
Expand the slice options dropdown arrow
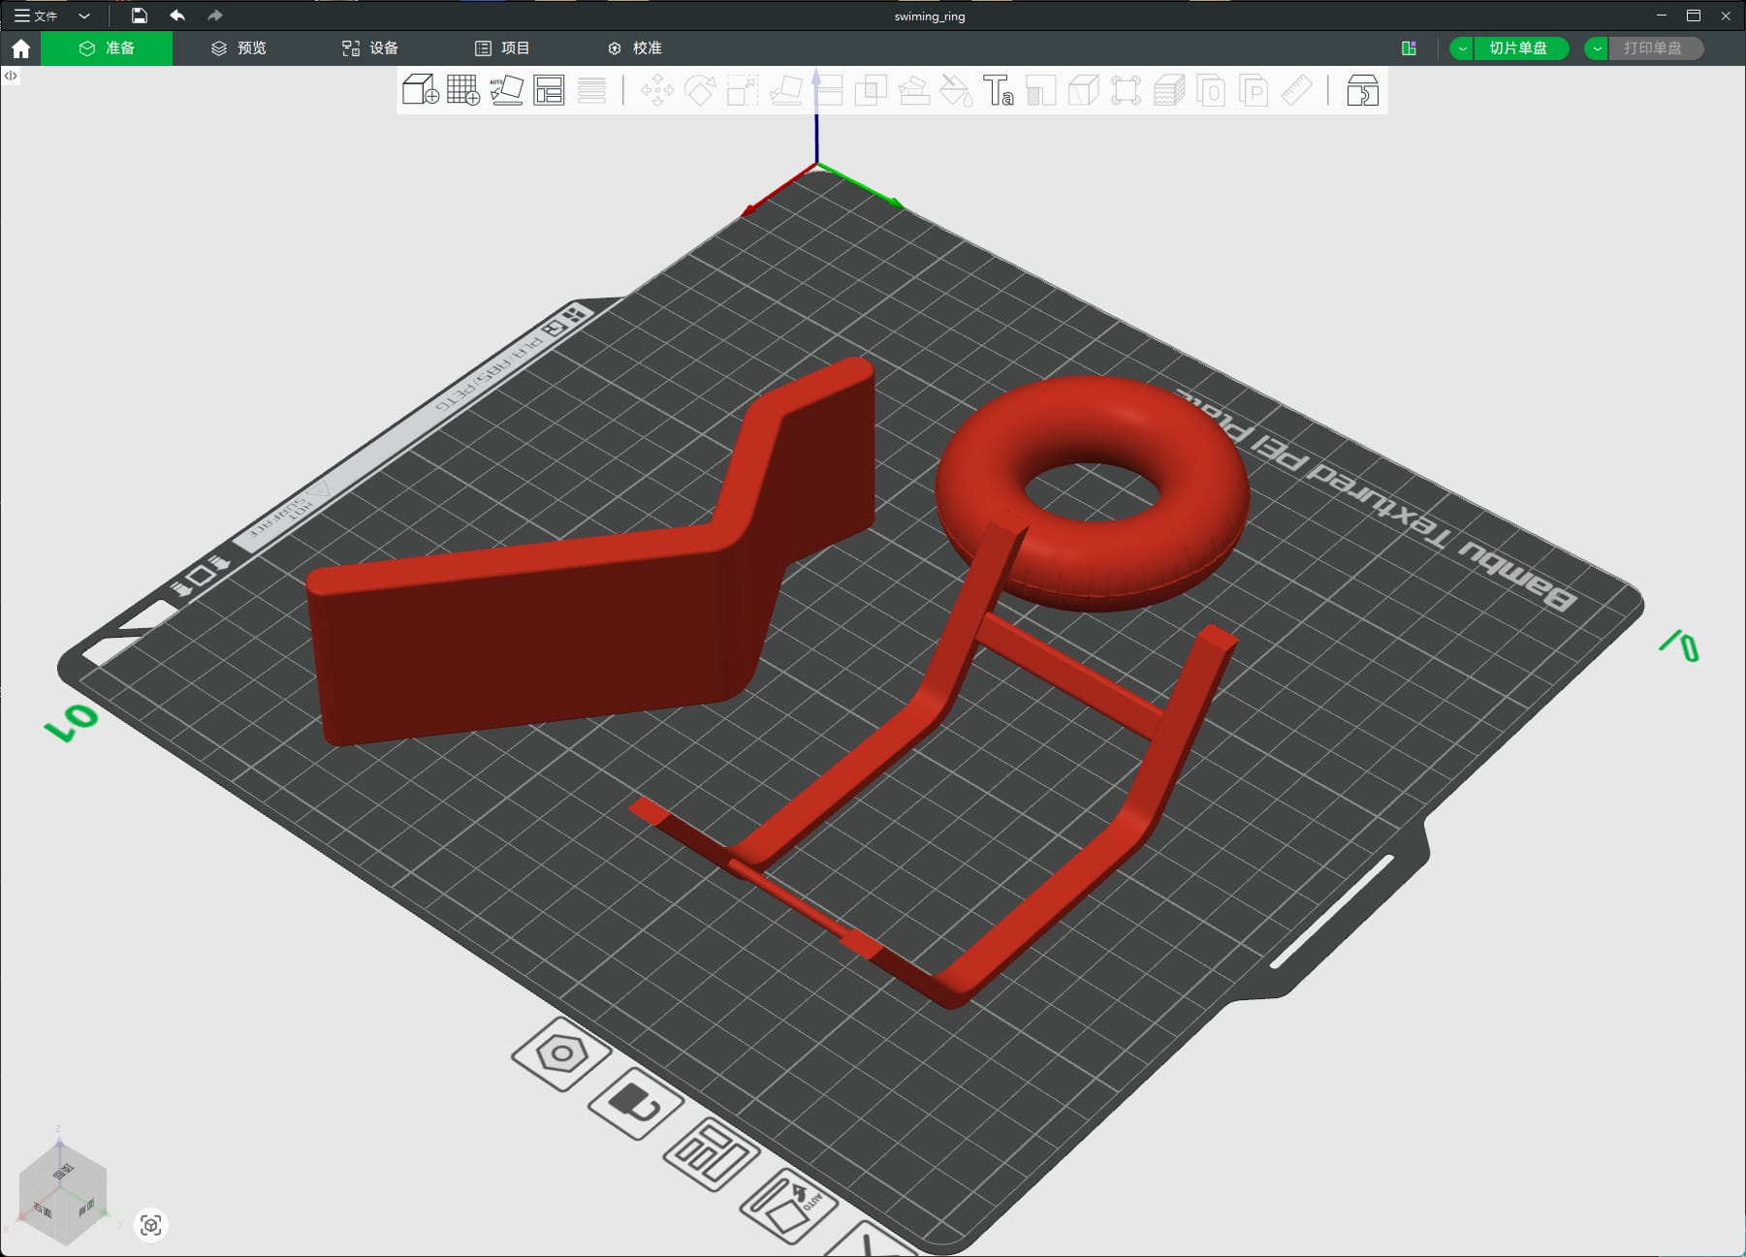coord(1462,48)
